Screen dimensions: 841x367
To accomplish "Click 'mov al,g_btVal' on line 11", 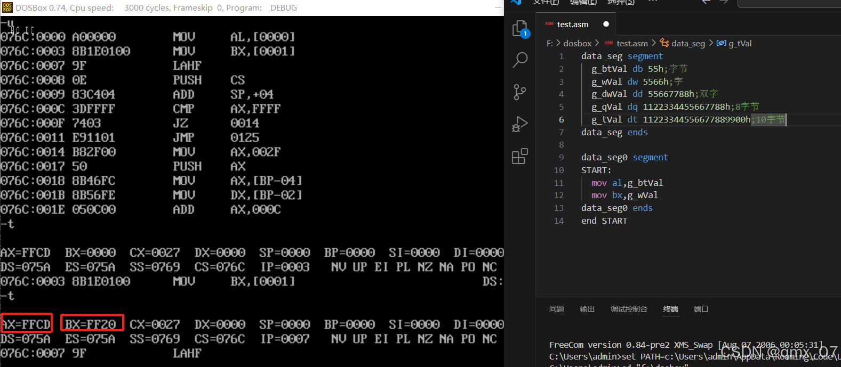I will point(627,183).
